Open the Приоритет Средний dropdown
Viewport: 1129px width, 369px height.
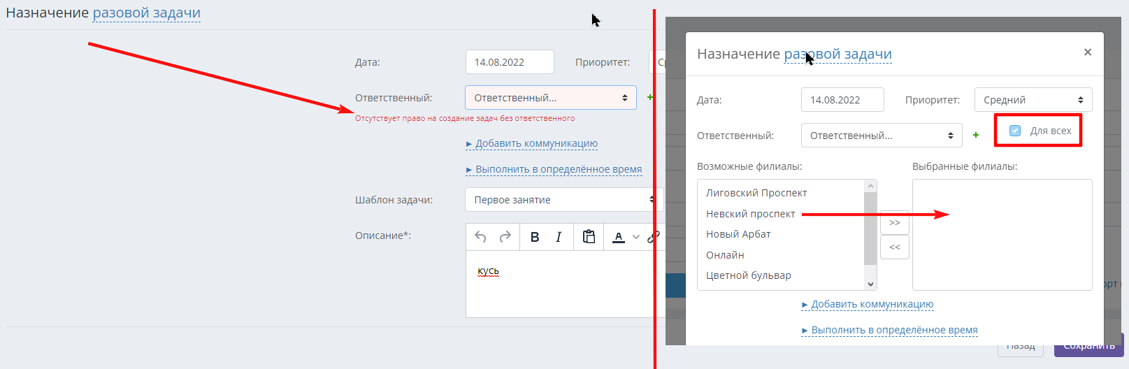[1033, 100]
